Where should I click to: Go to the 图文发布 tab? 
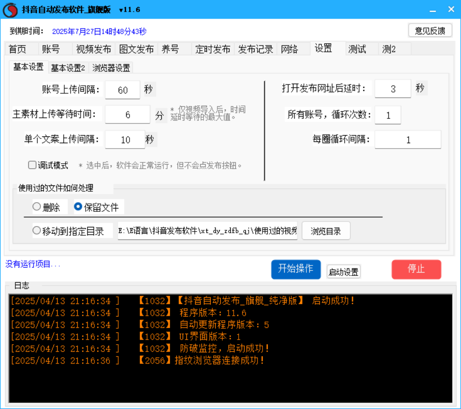[136, 49]
